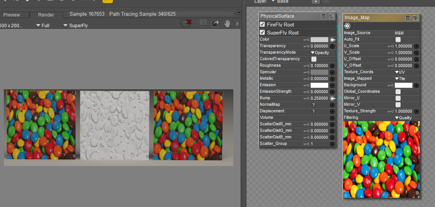The image size is (435, 207).
Task: Switch to the Preview tab
Action: click(12, 15)
